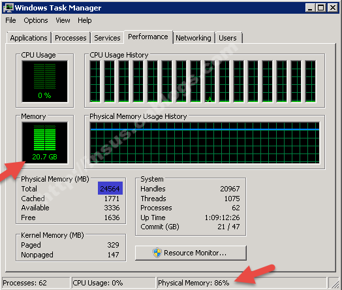Maximize the Task Manager window
The image size is (342, 290).
[321, 8]
